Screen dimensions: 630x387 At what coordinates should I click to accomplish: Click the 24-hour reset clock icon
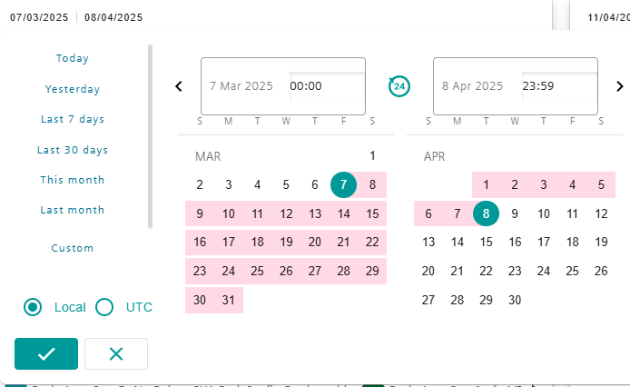(x=399, y=86)
